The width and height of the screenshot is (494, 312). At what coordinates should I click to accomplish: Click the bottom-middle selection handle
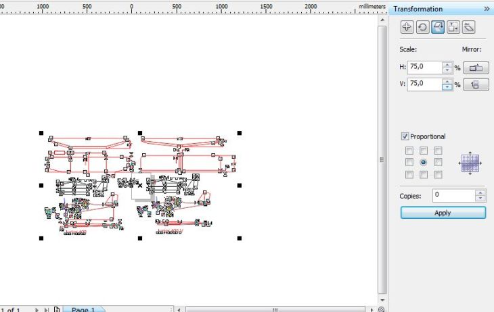[140, 238]
